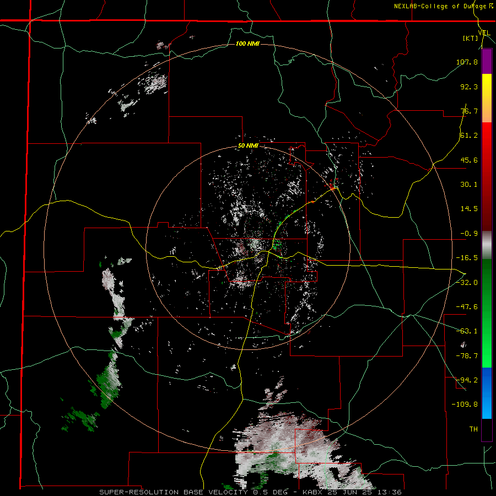Screen dimensions: 496x496
Task: Pick the purple segment of velocity color bar
Action: coord(487,62)
